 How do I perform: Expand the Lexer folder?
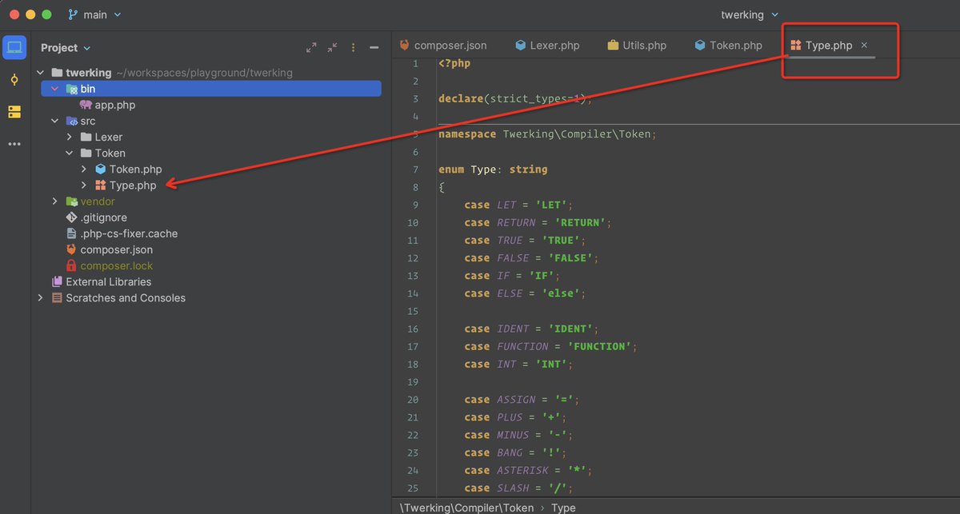point(70,137)
